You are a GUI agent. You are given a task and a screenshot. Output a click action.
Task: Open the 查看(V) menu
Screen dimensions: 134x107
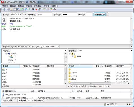tap(21, 6)
